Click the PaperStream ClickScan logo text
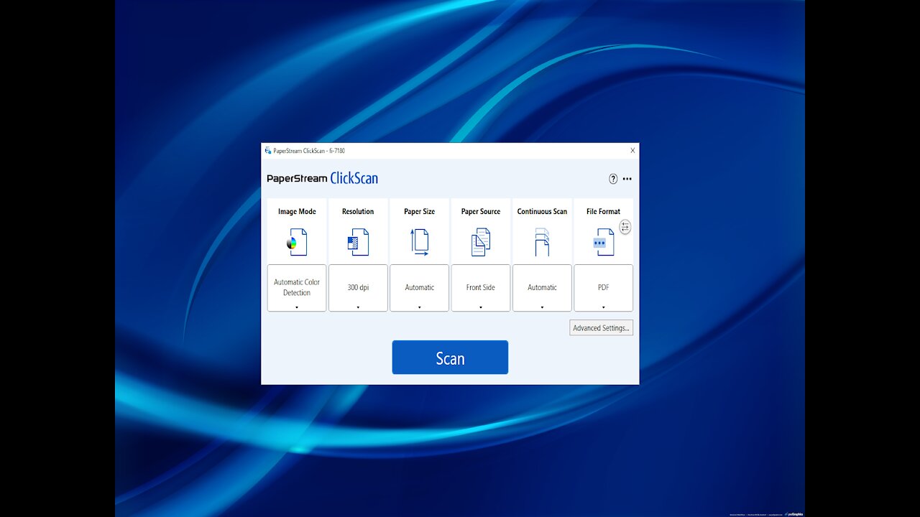The width and height of the screenshot is (920, 517). [x=322, y=179]
